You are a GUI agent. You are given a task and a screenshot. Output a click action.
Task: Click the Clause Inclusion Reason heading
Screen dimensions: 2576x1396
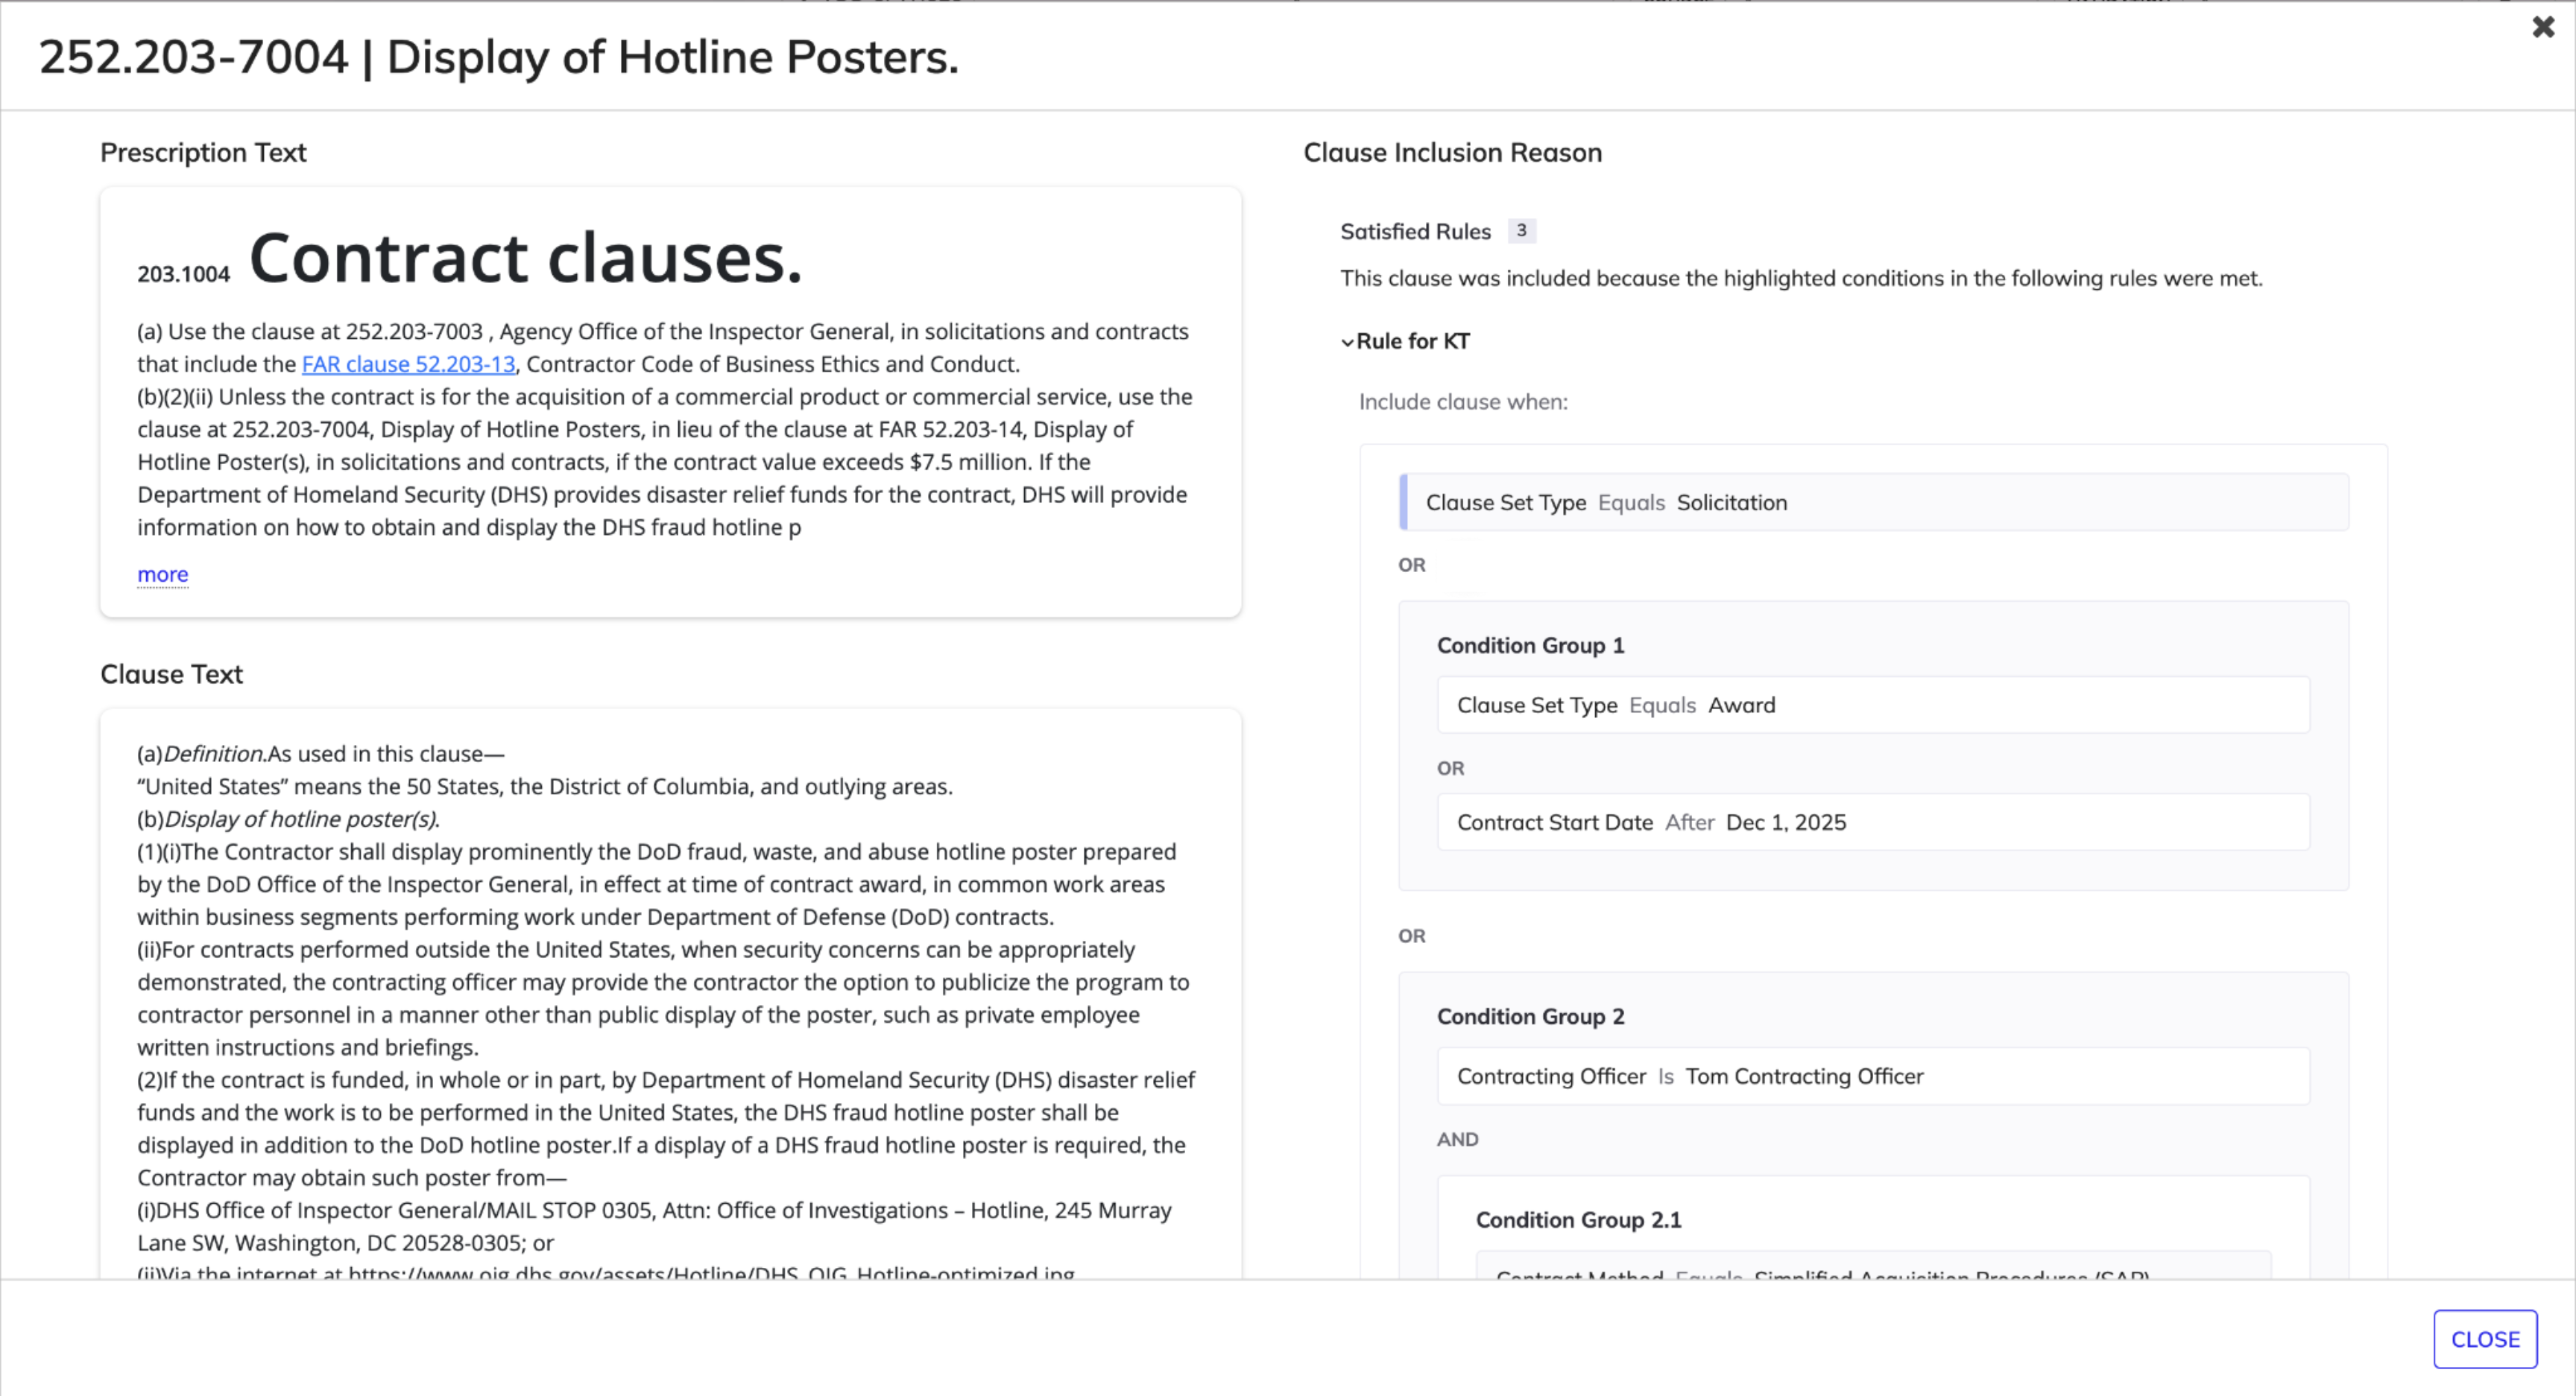[1452, 153]
